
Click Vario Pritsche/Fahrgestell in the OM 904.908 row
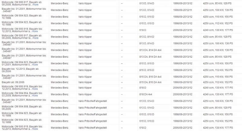[92, 108]
